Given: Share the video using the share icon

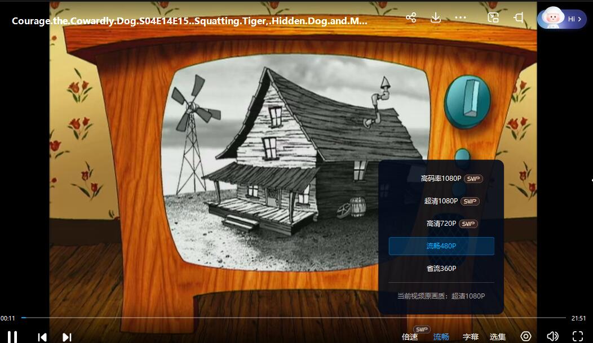Looking at the screenshot, I should [411, 17].
